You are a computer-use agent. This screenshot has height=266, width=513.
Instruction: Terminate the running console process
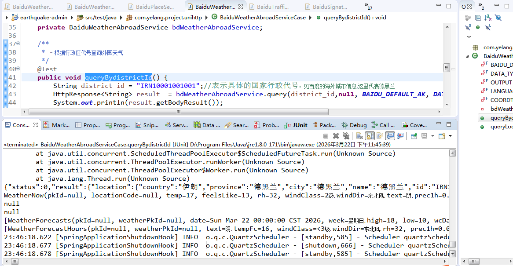click(326, 135)
